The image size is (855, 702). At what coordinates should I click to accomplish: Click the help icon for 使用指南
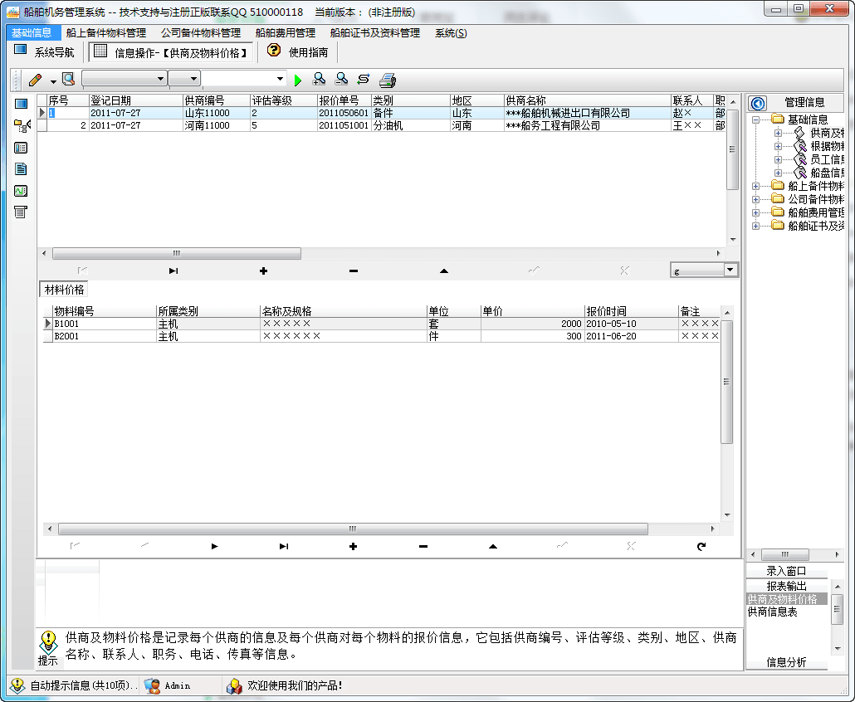point(274,51)
